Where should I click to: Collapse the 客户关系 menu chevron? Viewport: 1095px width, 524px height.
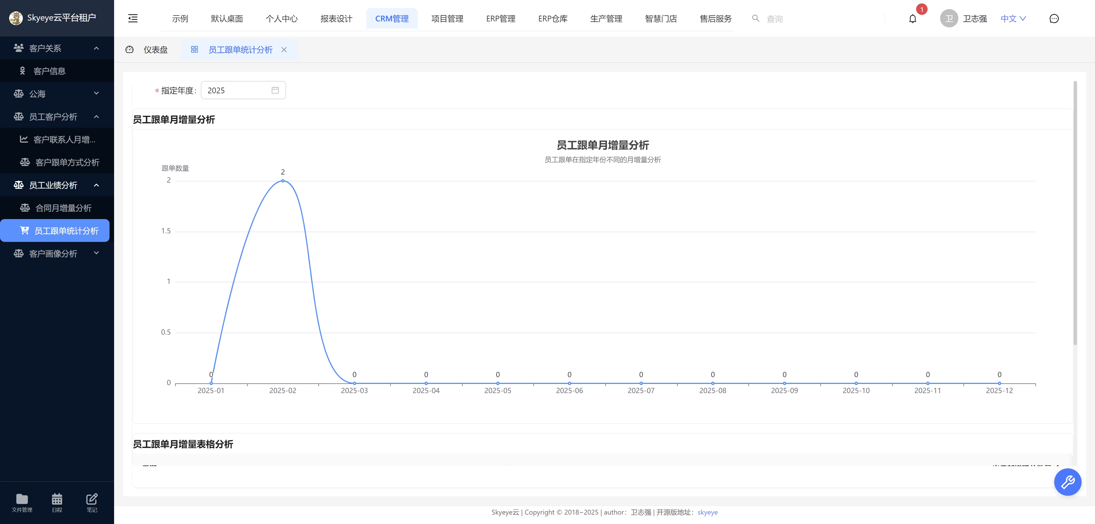(x=96, y=48)
